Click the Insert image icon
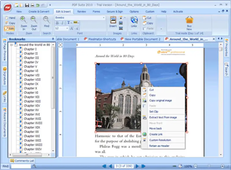This screenshot has height=170, width=231. pyautogui.click(x=113, y=20)
